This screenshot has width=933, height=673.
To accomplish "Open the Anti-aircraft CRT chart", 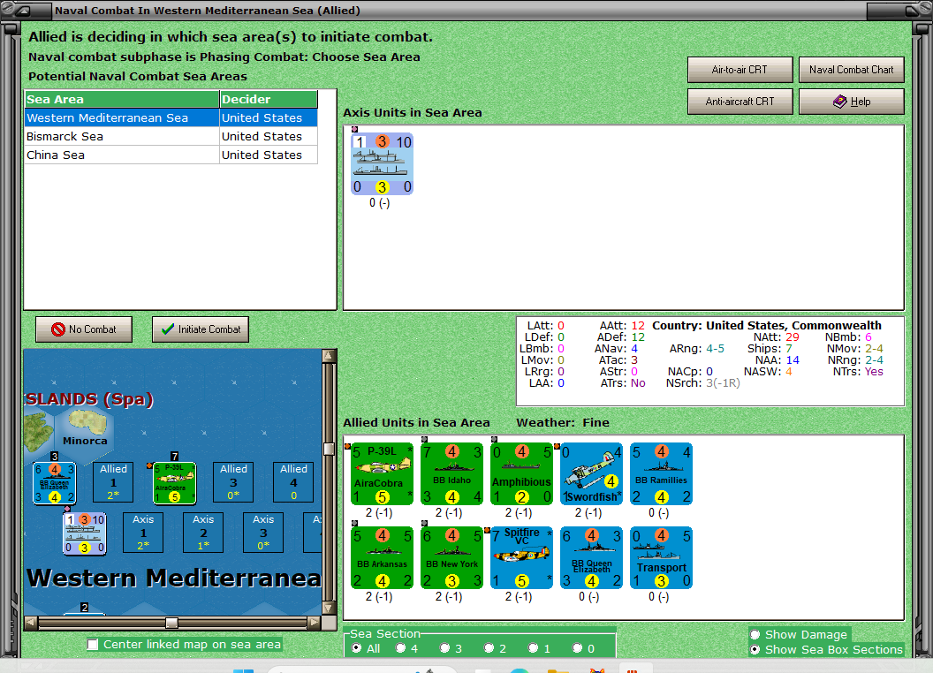I will (740, 102).
